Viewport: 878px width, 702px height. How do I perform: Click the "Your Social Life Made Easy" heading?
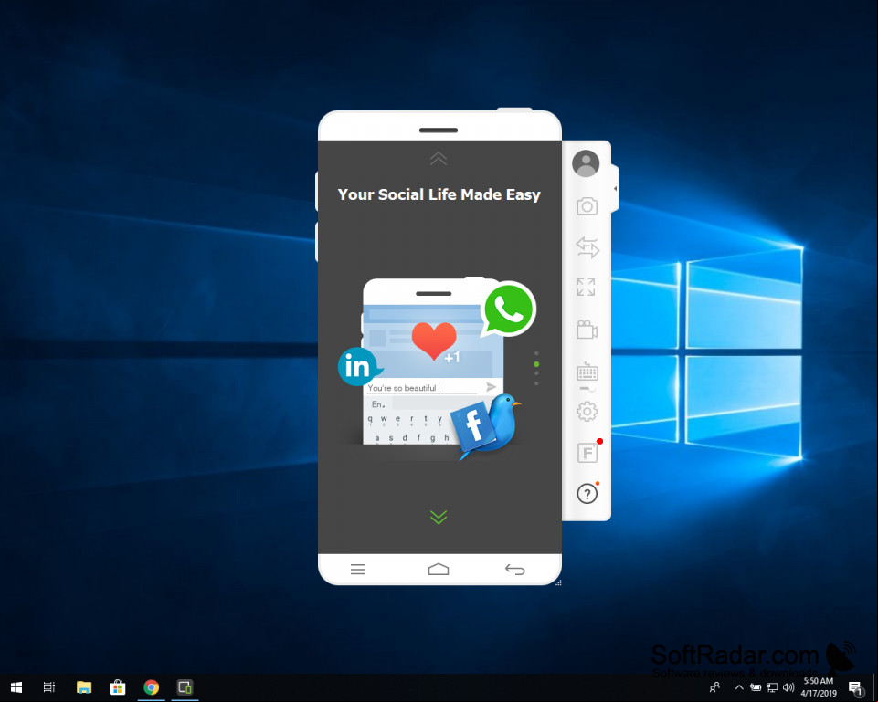tap(439, 194)
